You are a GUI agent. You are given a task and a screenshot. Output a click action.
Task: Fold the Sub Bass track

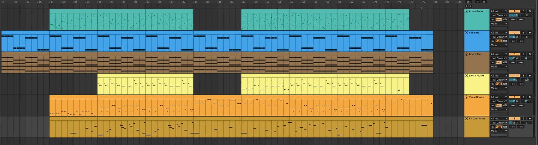pyautogui.click(x=466, y=33)
